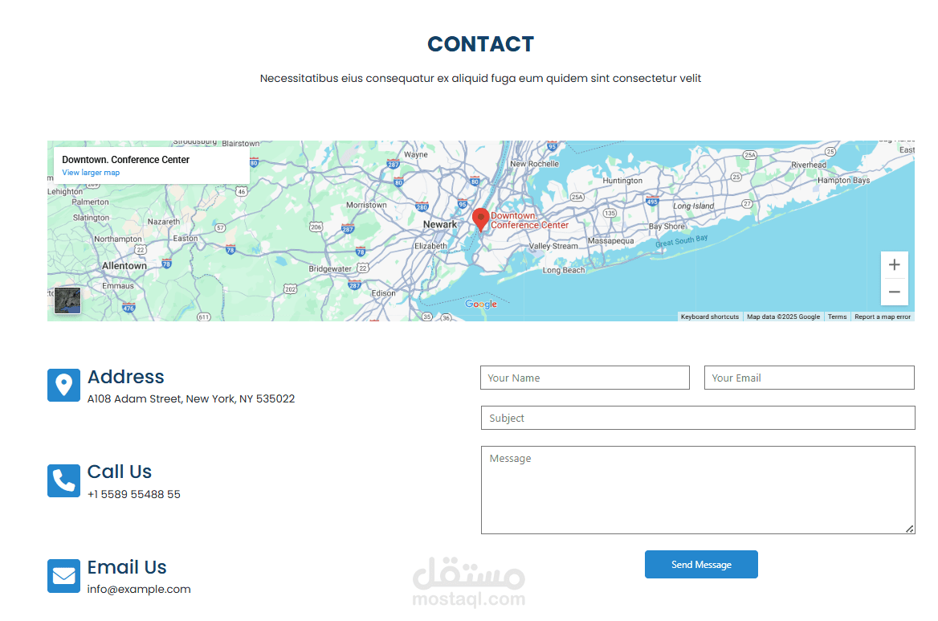Click the Huntington label on the map
This screenshot has width=938, height=621.
click(622, 181)
